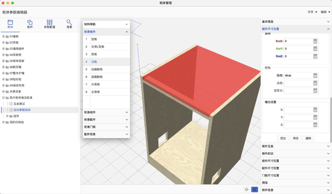Open the 板件 panel icon
The image size is (332, 194).
[x=30, y=24]
